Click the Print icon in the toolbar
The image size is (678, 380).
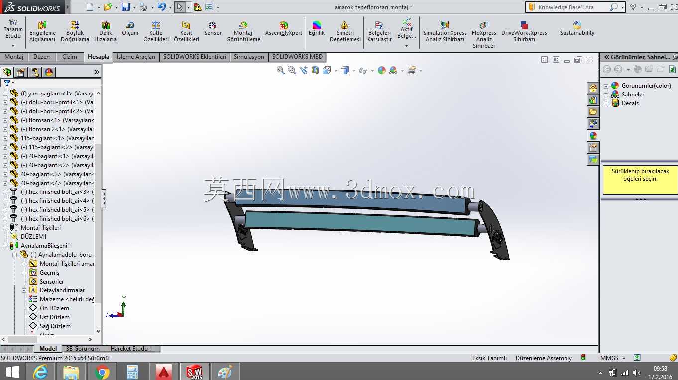tap(143, 7)
